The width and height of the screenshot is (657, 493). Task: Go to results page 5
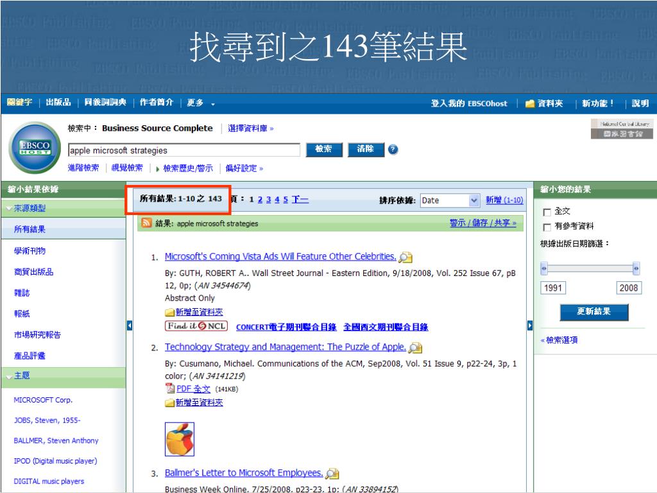pos(286,200)
